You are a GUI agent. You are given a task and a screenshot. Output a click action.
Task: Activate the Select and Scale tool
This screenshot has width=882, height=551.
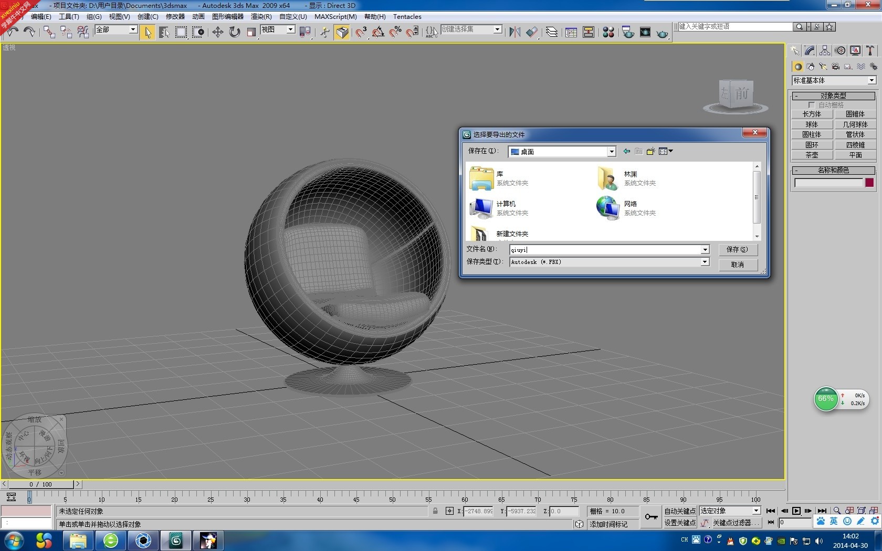coord(251,33)
